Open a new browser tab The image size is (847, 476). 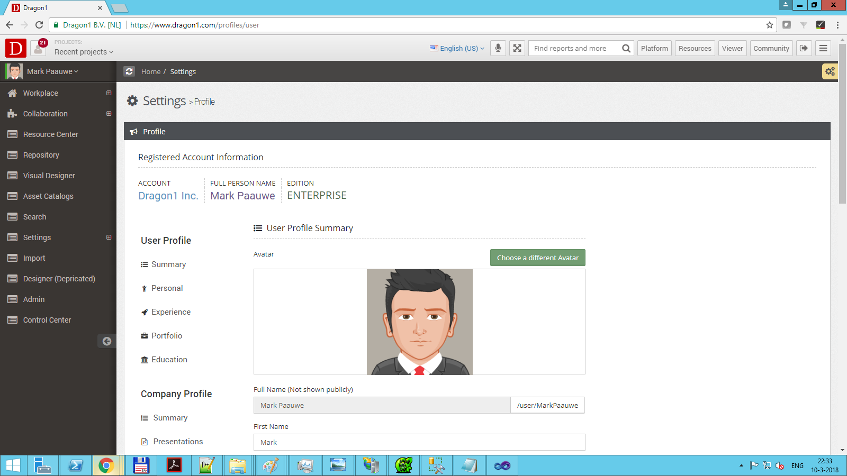(x=120, y=8)
